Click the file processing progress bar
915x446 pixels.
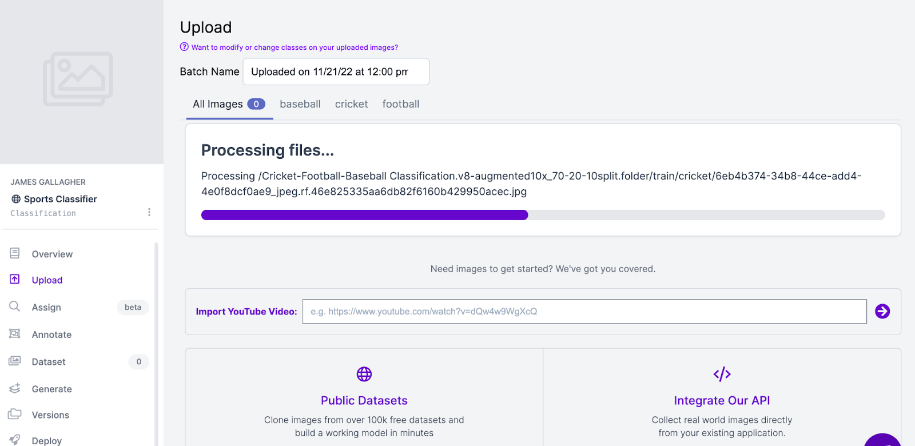pos(542,215)
